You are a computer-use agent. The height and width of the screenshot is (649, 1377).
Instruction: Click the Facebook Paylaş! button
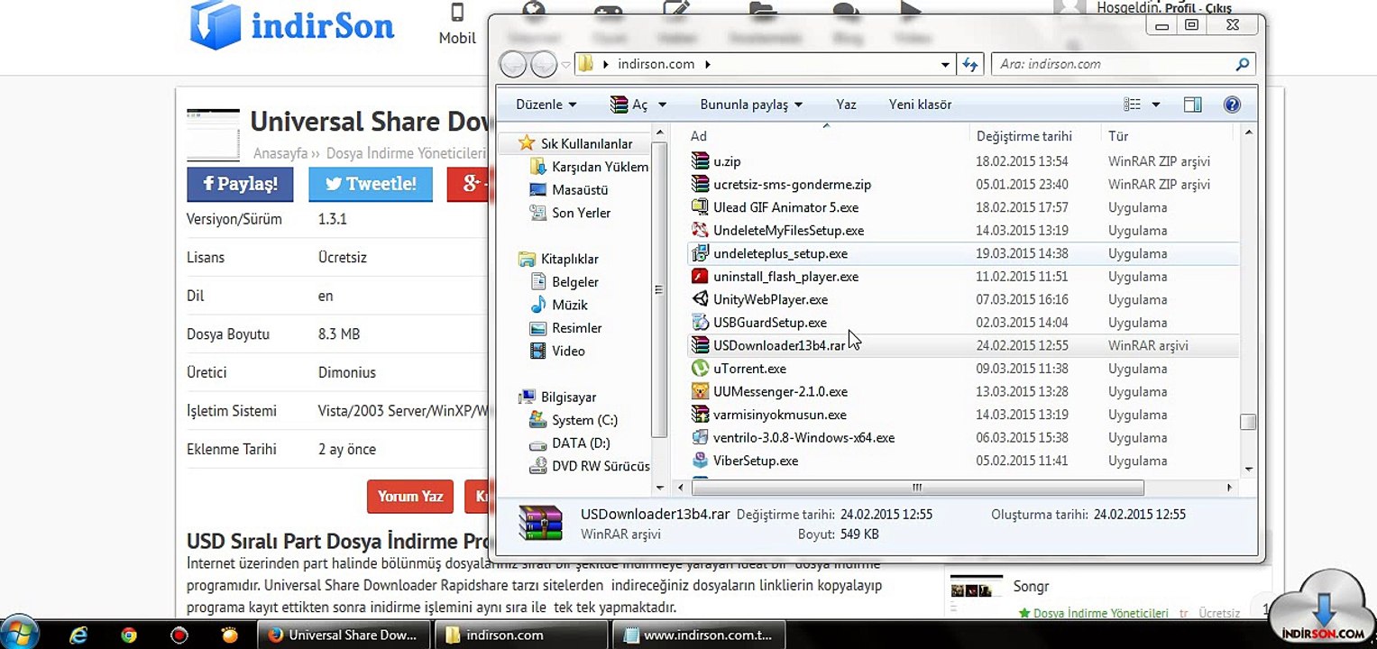pyautogui.click(x=240, y=184)
